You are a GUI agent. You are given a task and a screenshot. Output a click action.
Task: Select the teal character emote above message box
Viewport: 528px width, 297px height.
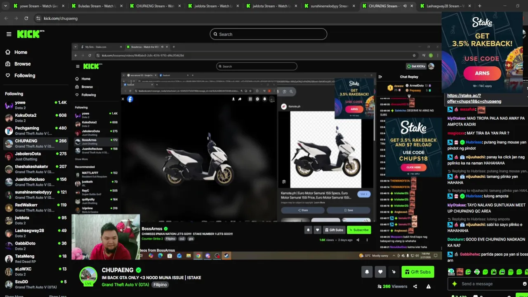point(451,272)
